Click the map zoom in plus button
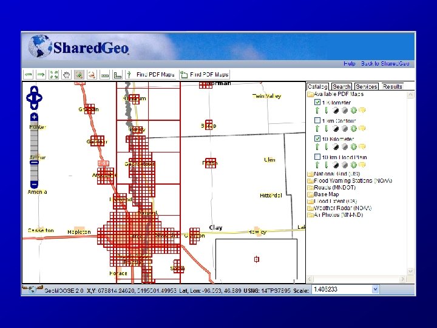Viewport: 437px width, 328px height. pyautogui.click(x=34, y=117)
